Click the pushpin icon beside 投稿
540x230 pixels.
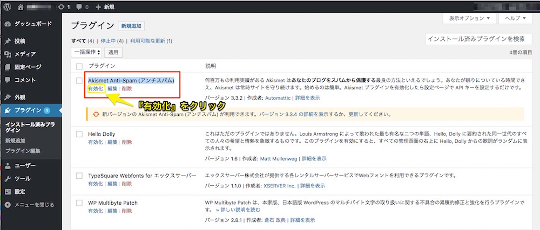click(x=8, y=41)
